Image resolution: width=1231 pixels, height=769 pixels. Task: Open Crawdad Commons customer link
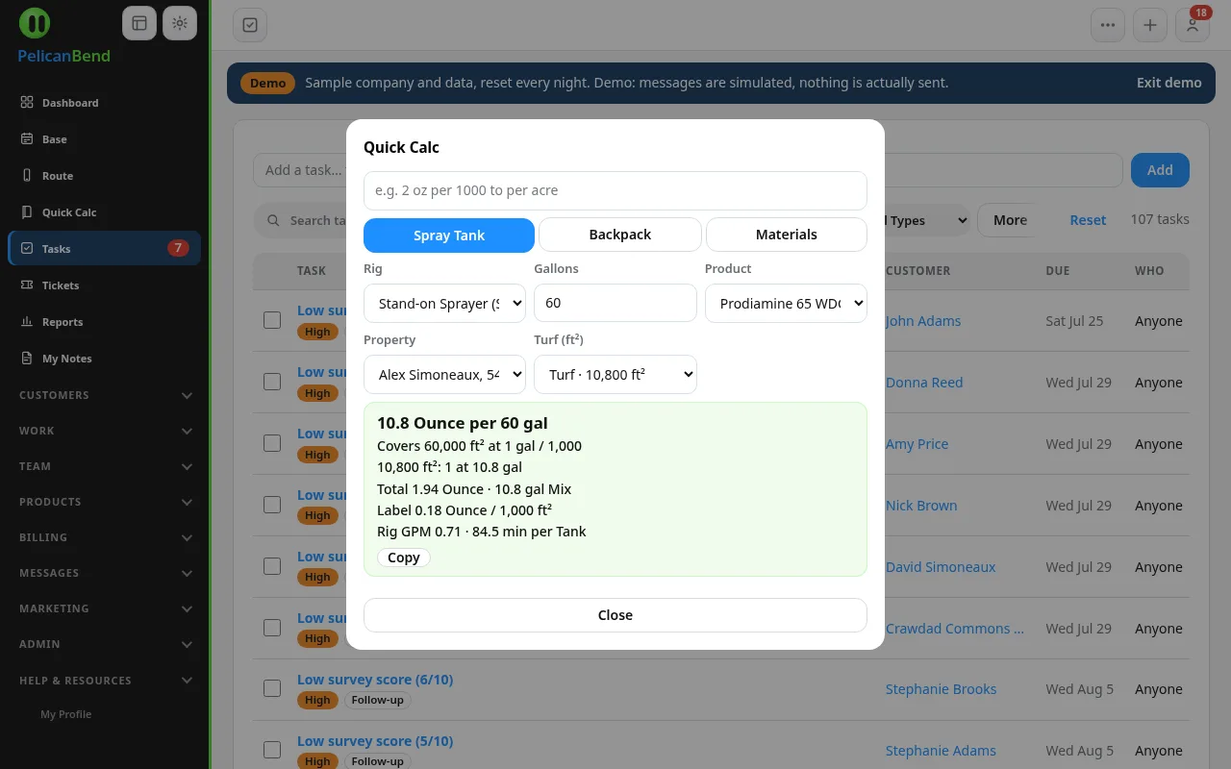tap(955, 628)
